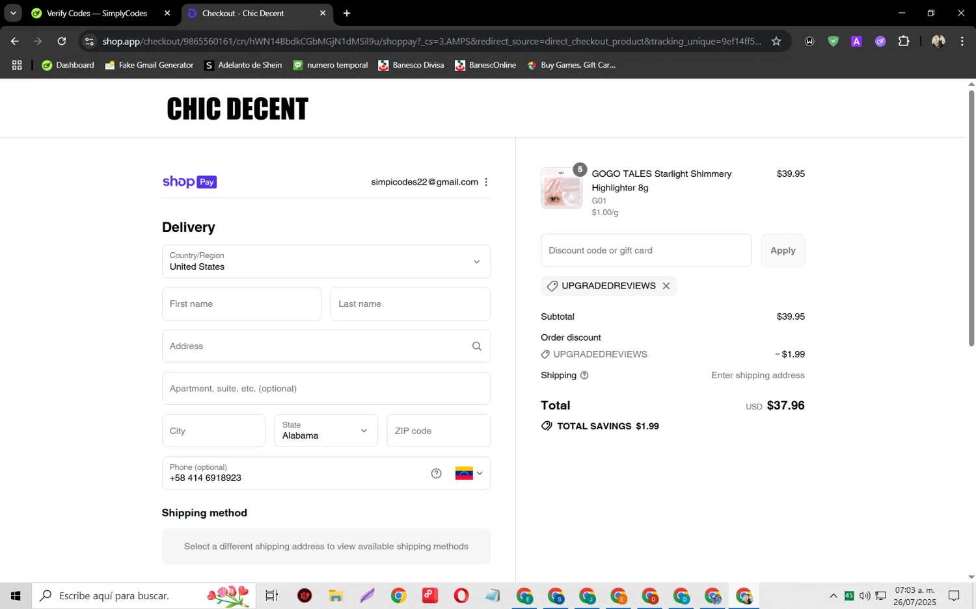Click the Apply discount button
This screenshot has width=976, height=609.
pyautogui.click(x=783, y=250)
